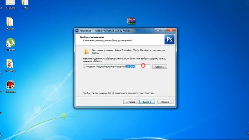Continue with the Далее > button
The width and height of the screenshot is (249, 140).
click(147, 102)
